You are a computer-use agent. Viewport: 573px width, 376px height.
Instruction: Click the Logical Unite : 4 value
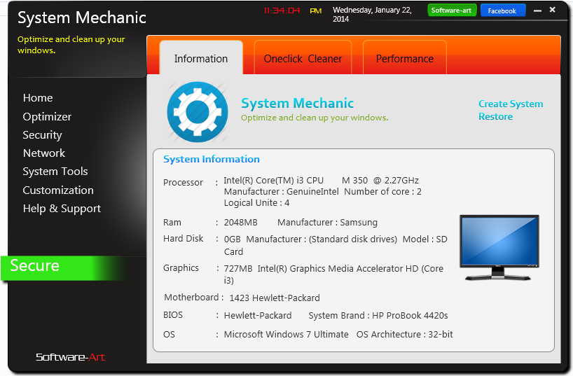coord(256,203)
